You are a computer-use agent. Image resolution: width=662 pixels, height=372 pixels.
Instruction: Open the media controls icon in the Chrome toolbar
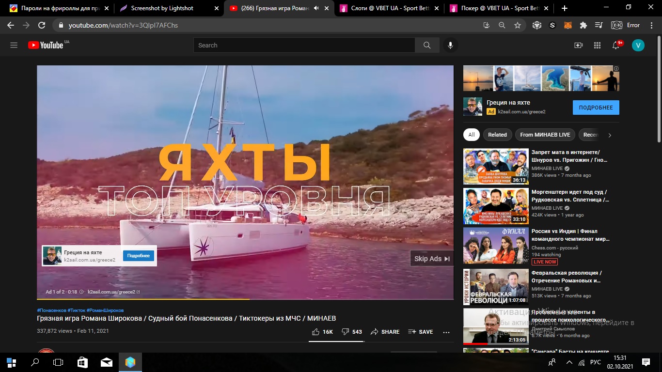tap(599, 25)
